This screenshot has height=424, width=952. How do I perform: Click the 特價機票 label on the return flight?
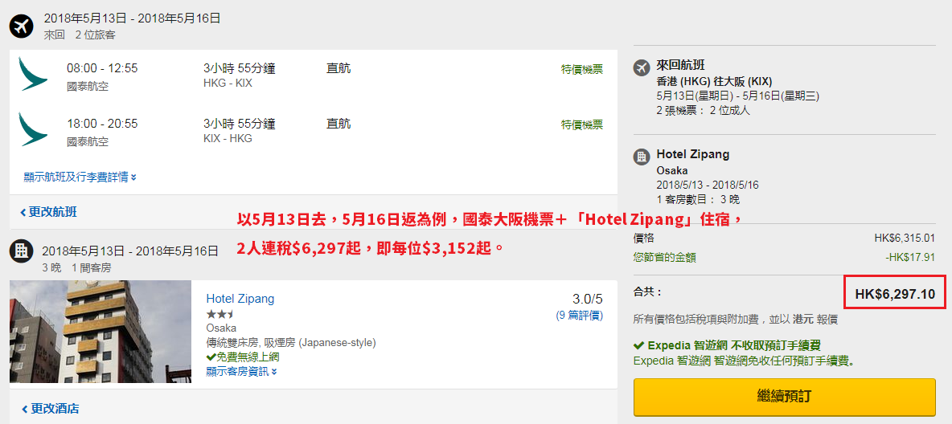[x=581, y=124]
